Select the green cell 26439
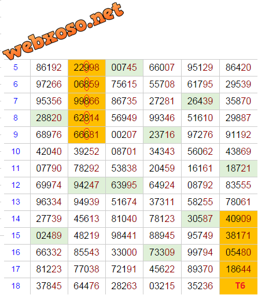258x295 pixels. pyautogui.click(x=200, y=101)
